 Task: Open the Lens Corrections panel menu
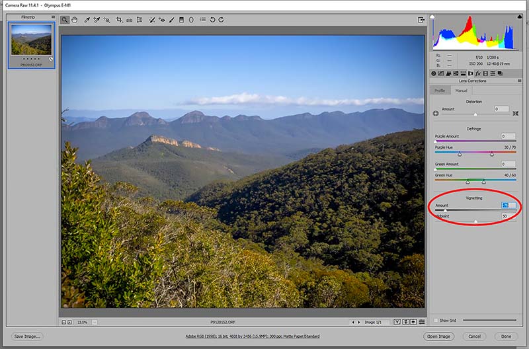coord(520,81)
